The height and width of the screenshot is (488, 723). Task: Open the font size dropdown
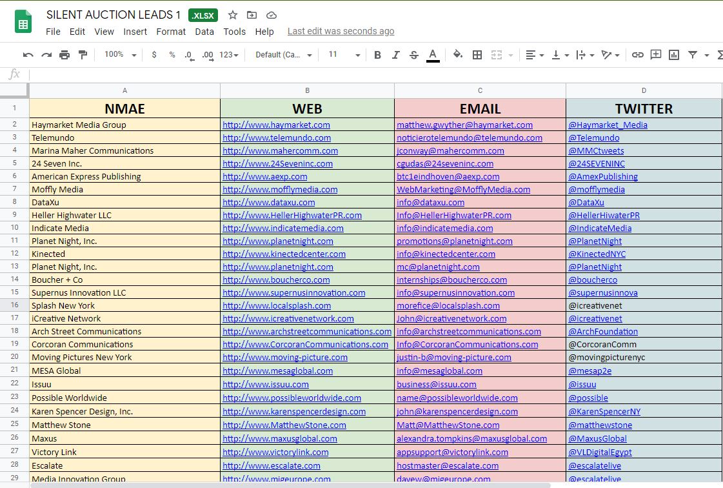coord(343,55)
